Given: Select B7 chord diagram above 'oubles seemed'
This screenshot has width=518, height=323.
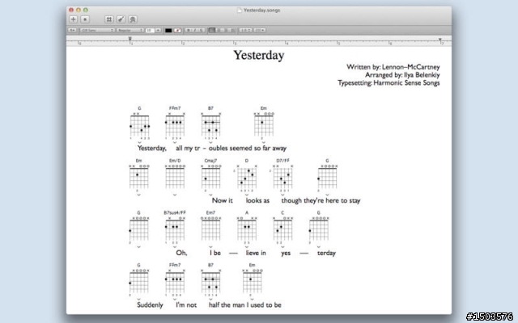Looking at the screenshot, I should [x=210, y=123].
